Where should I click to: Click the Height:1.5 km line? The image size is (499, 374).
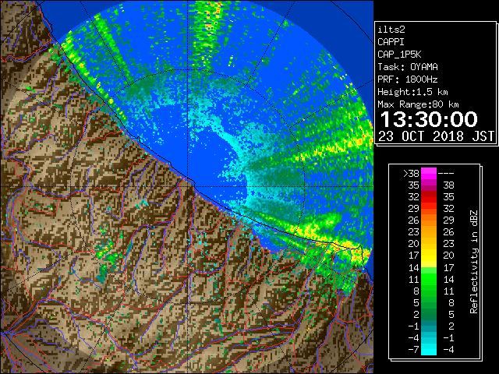click(x=412, y=92)
